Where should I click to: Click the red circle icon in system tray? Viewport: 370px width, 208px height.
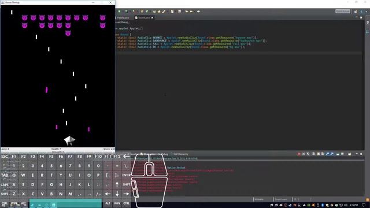(x=286, y=205)
